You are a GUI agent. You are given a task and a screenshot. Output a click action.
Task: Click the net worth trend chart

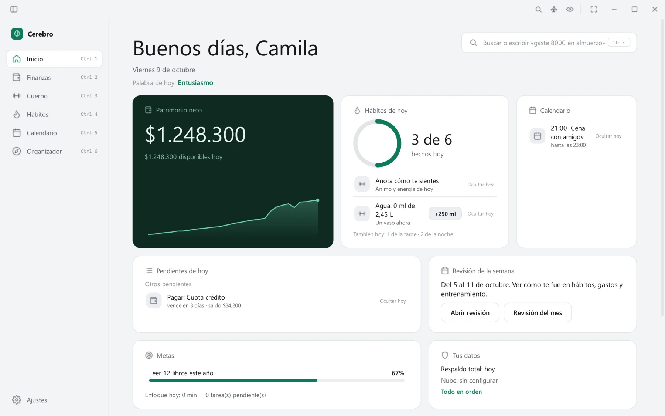[x=233, y=217]
